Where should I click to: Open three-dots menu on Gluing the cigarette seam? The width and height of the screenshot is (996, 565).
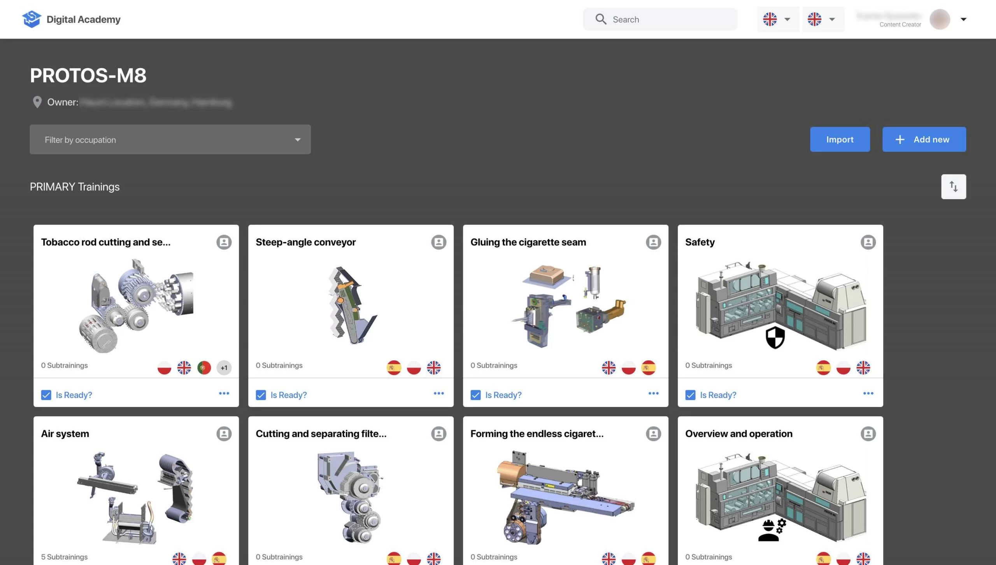(x=653, y=393)
